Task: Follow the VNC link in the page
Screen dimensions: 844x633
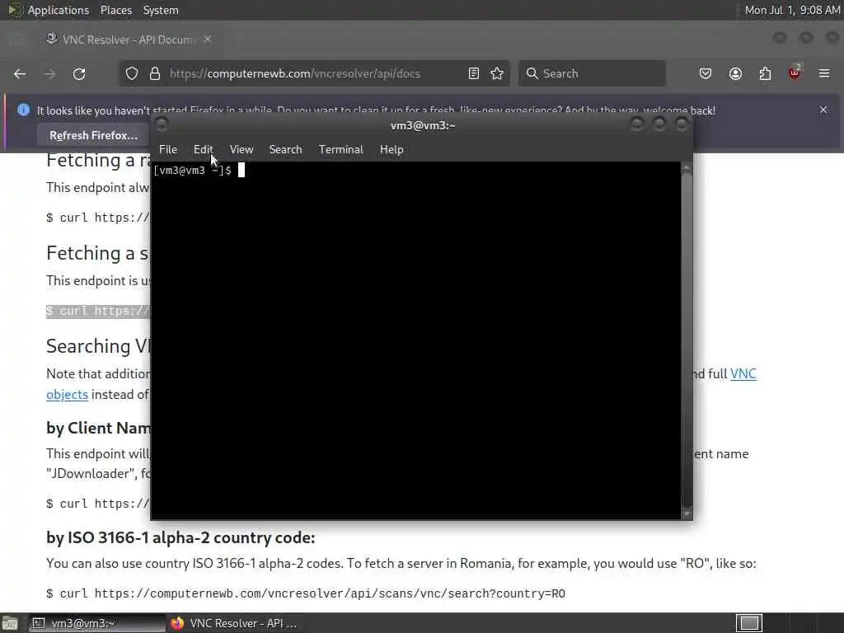Action: [x=743, y=373]
